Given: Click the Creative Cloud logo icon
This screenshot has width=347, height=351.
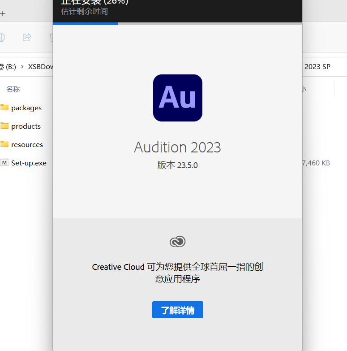Looking at the screenshot, I should coord(177,242).
